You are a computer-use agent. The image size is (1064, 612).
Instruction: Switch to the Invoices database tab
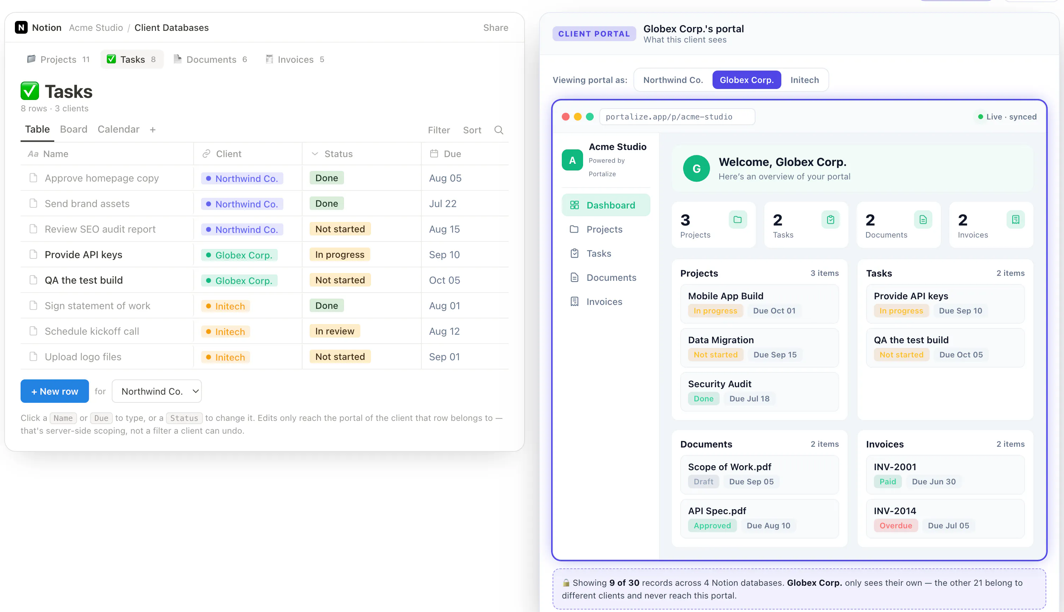tap(295, 59)
